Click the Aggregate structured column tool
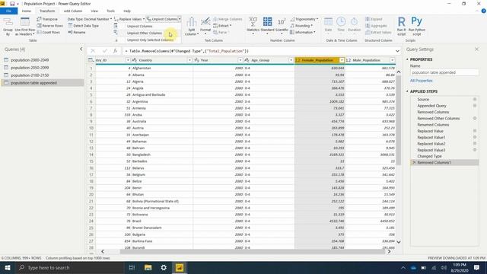The image size is (487, 274). click(x=376, y=26)
